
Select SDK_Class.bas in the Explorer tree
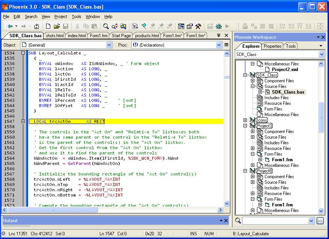click(288, 92)
